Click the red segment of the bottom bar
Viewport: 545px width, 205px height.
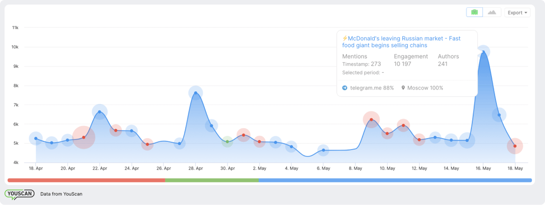[86, 180]
